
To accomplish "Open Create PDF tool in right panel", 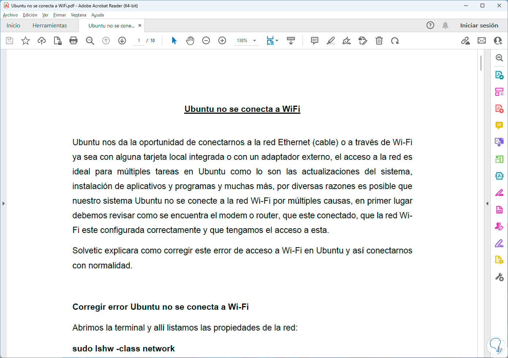I will pos(499,109).
